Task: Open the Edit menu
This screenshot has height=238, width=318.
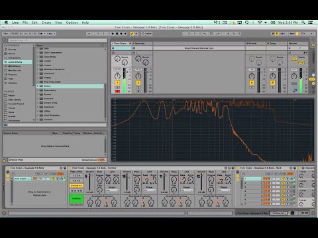Action: point(34,22)
